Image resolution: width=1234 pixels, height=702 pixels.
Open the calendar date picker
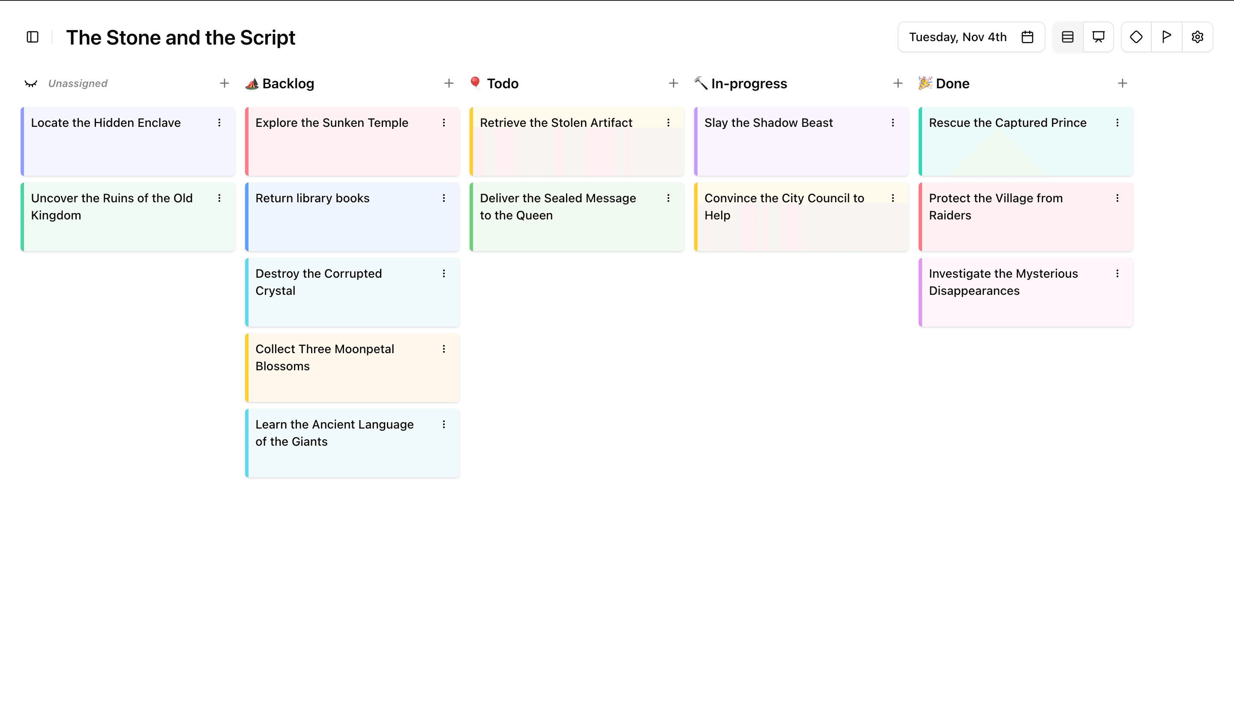1027,37
